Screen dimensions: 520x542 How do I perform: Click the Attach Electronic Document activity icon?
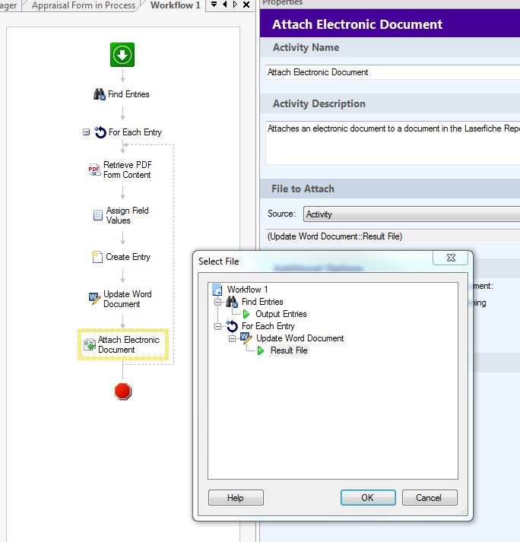coord(89,345)
